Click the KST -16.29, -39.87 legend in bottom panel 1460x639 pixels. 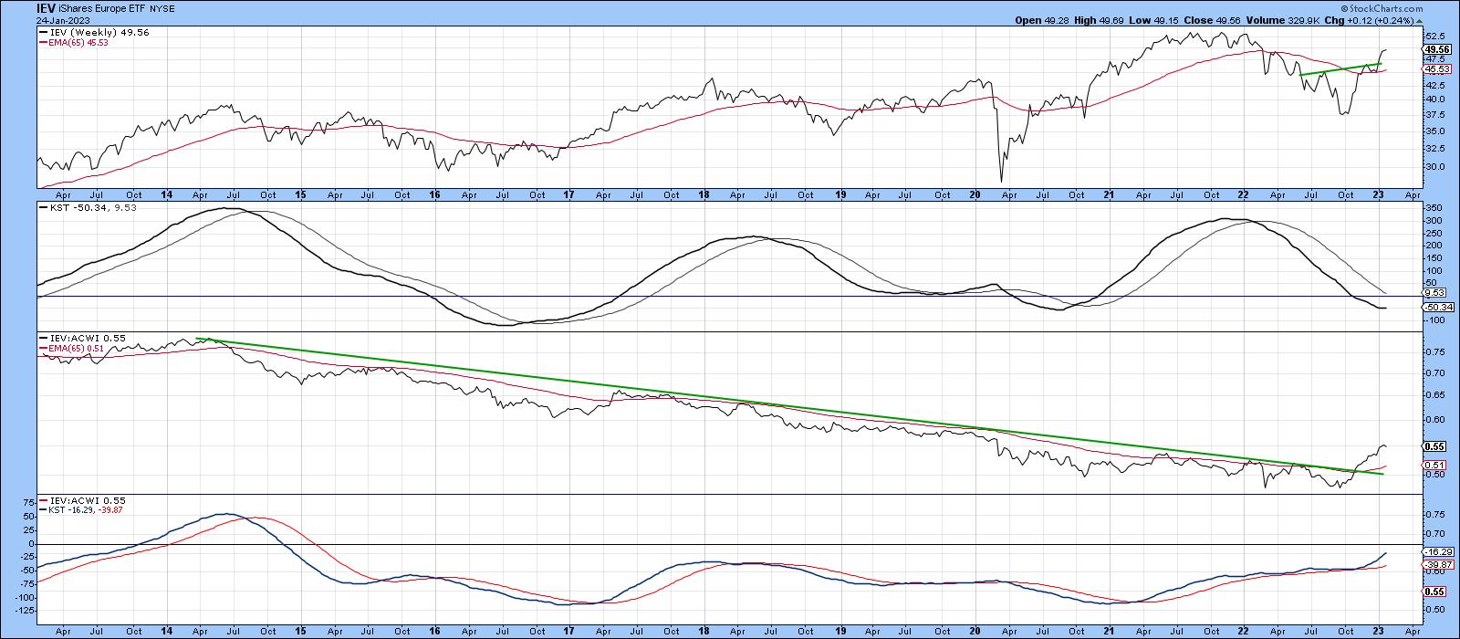[82, 509]
